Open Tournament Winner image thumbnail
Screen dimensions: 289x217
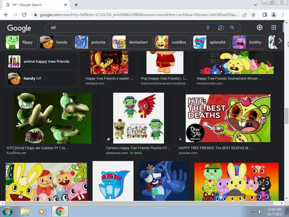(x=237, y=62)
